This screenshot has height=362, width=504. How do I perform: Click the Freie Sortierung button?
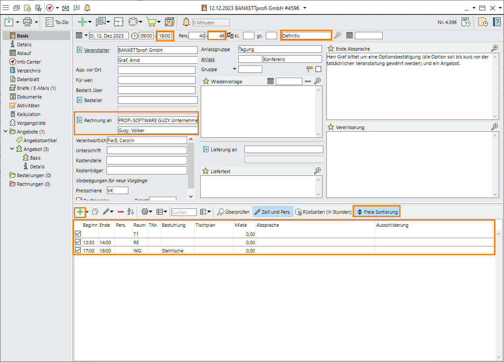pyautogui.click(x=377, y=212)
